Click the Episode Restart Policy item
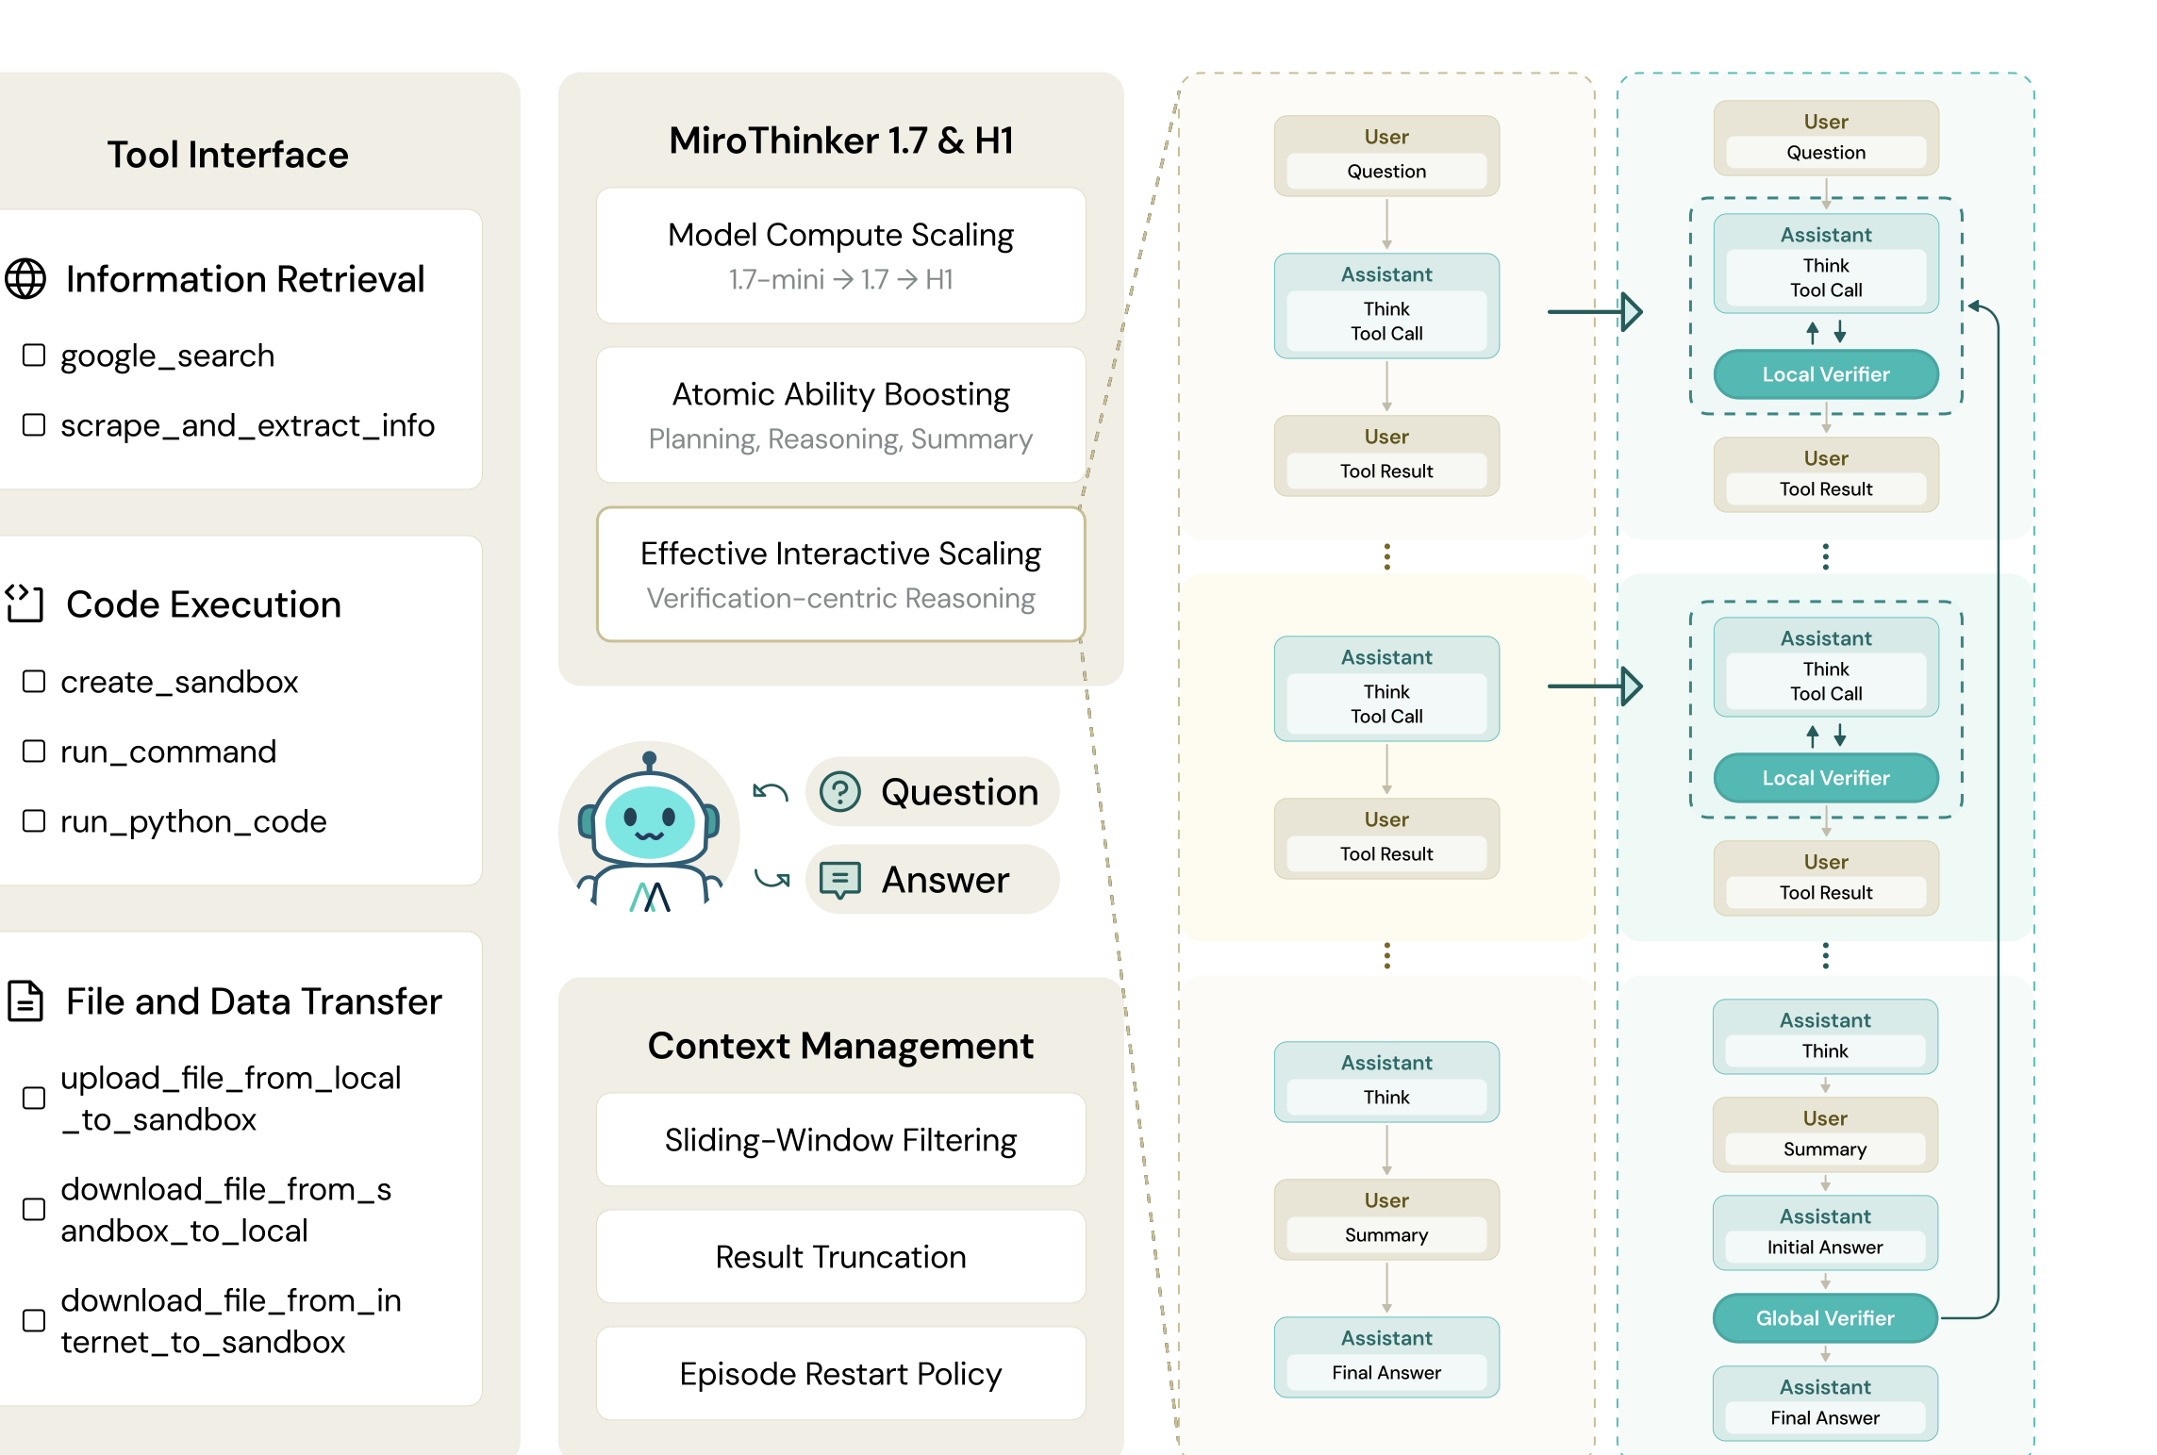Image resolution: width=2157 pixels, height=1455 pixels. pos(840,1374)
